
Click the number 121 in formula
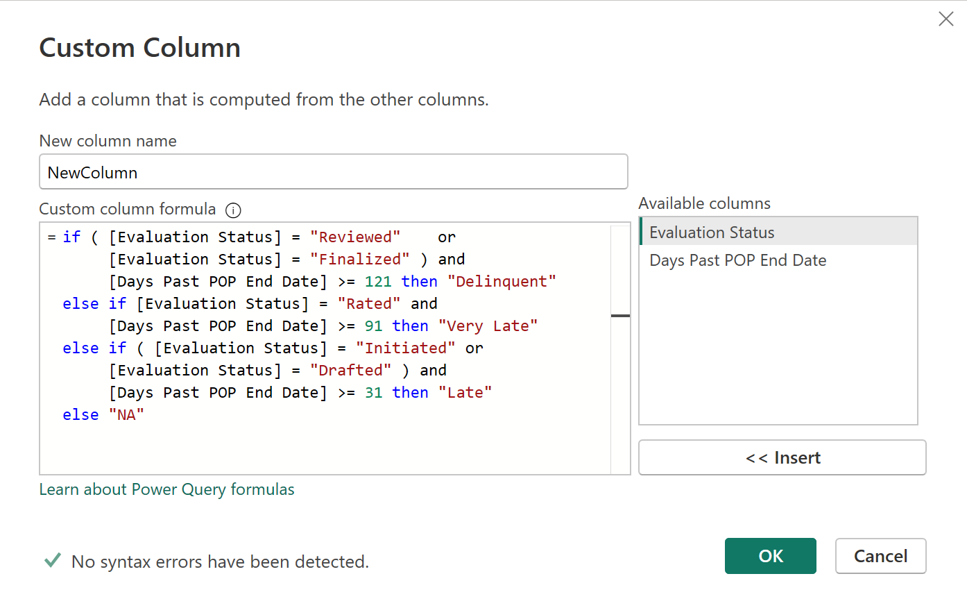click(378, 281)
